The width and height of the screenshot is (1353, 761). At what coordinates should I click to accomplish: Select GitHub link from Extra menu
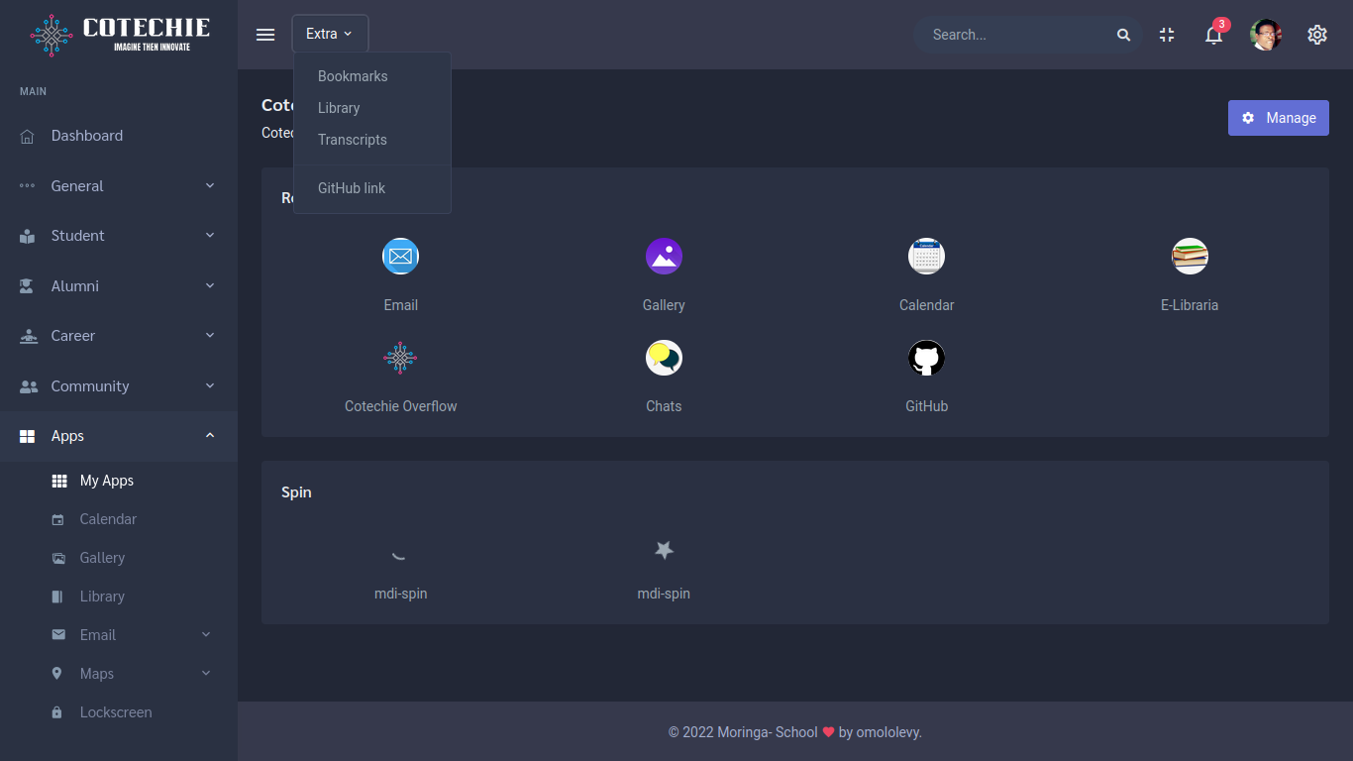(372, 188)
